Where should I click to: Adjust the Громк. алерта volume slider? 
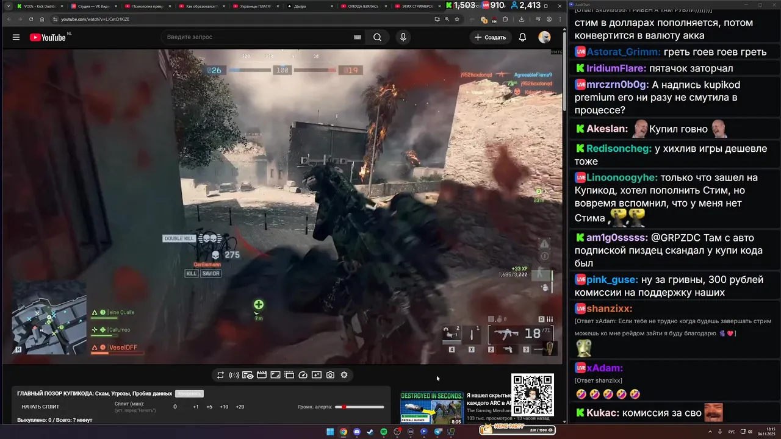(359, 407)
